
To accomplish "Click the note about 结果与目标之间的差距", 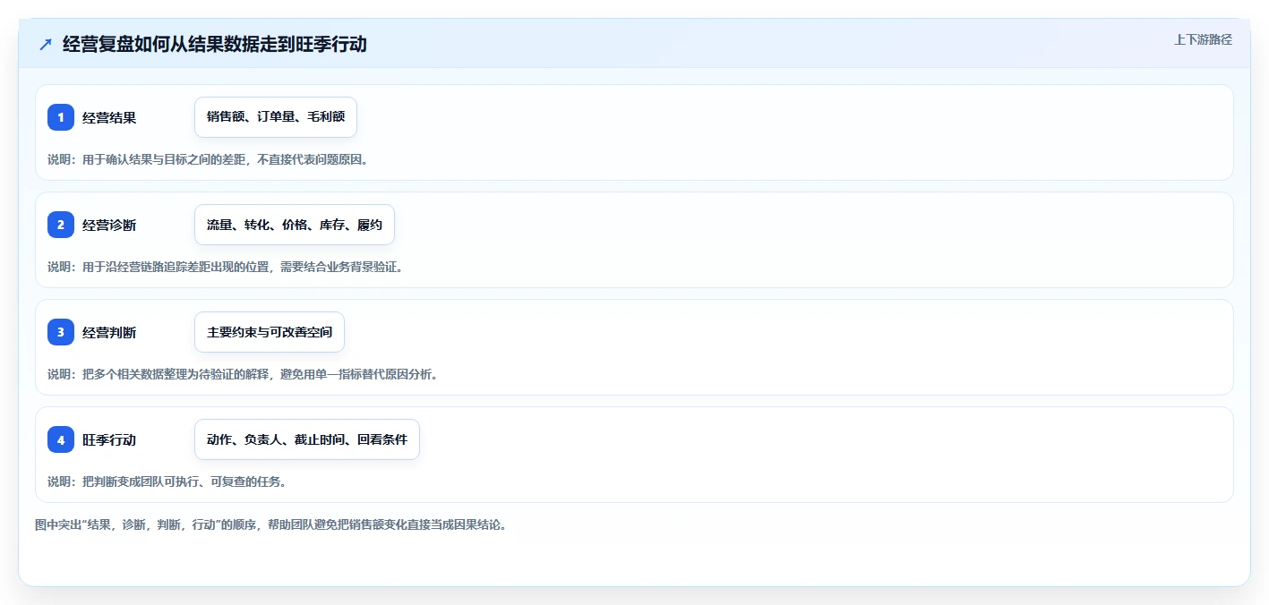I will (208, 159).
